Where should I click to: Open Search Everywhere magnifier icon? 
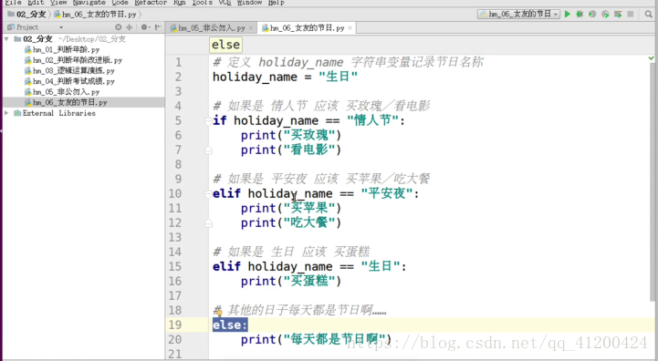649,14
